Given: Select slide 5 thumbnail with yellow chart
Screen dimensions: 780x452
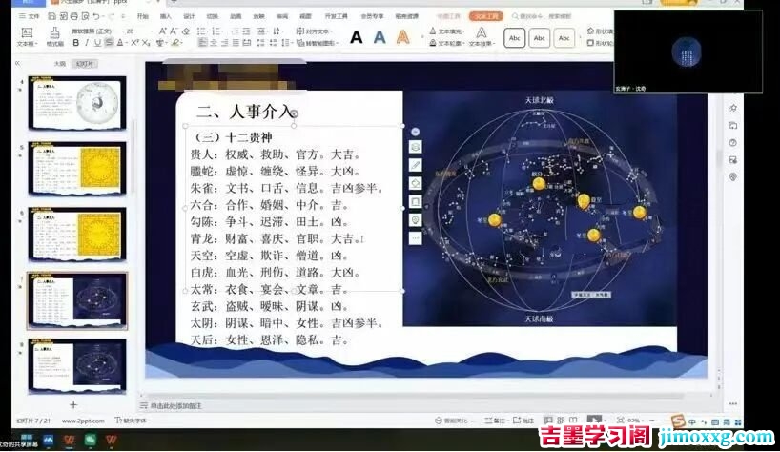Looking at the screenshot, I should tap(77, 168).
